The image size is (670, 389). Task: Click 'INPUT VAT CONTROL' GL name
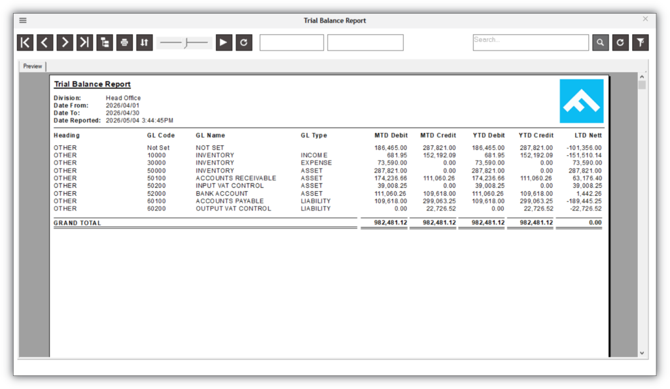pyautogui.click(x=230, y=185)
